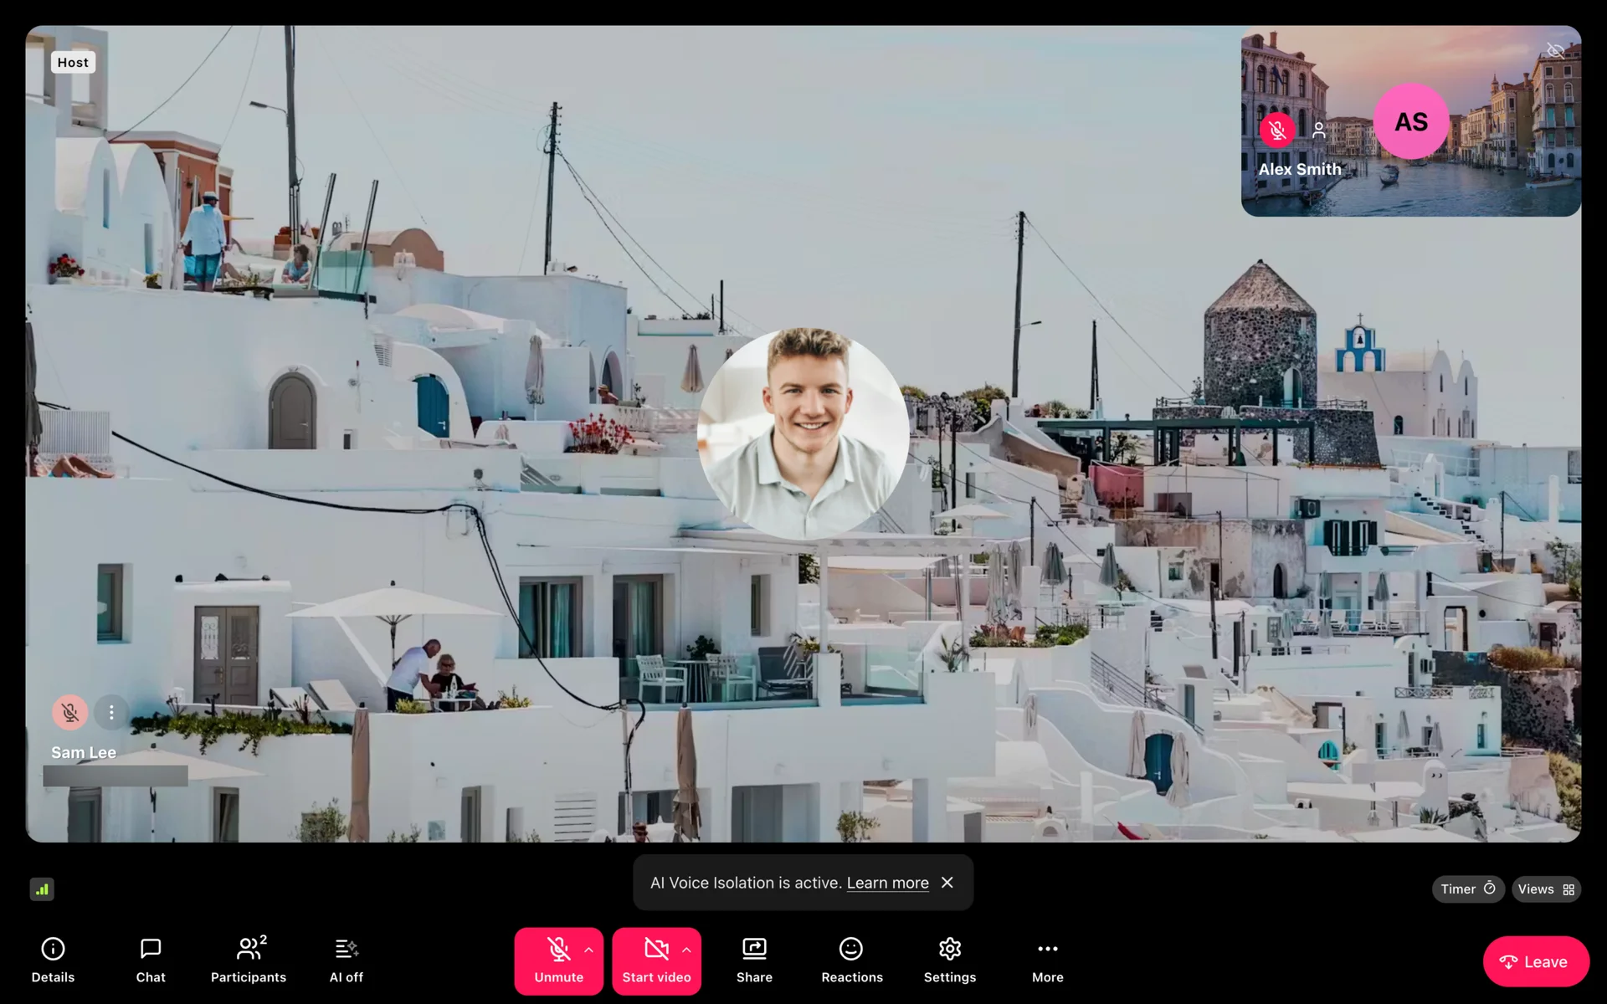Open Sam Lee's three-dot tile menu

click(111, 713)
